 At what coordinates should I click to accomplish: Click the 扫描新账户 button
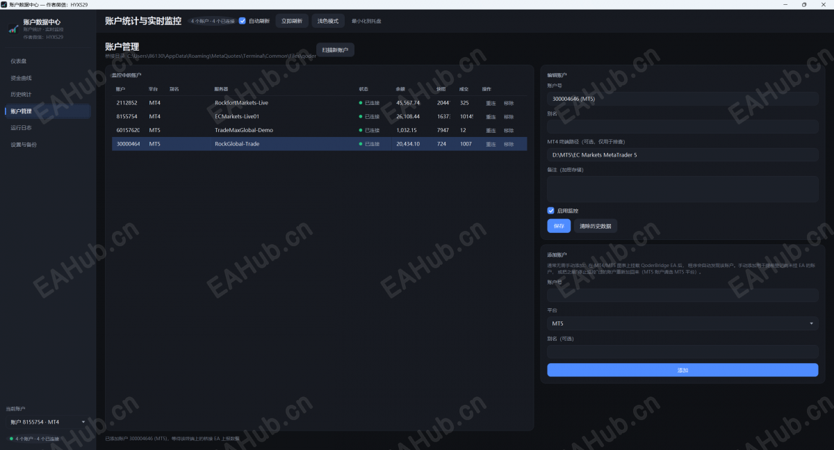pos(335,50)
